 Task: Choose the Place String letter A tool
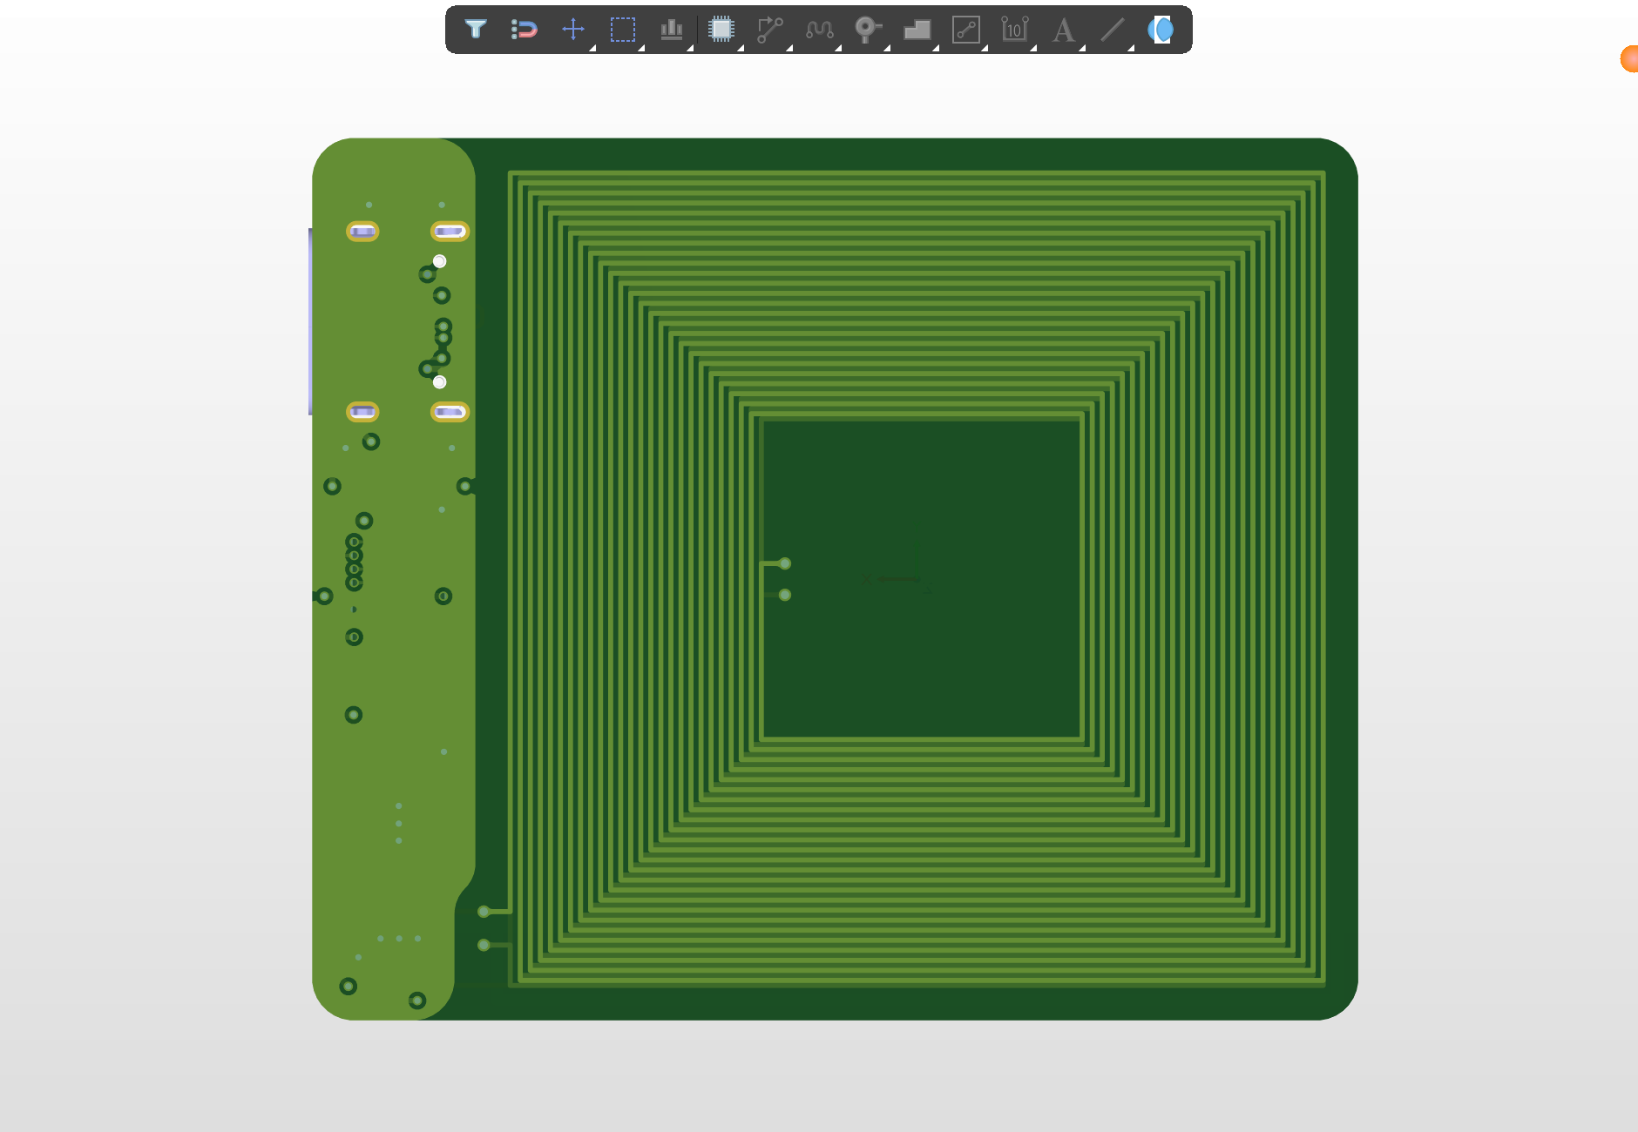(x=1063, y=30)
